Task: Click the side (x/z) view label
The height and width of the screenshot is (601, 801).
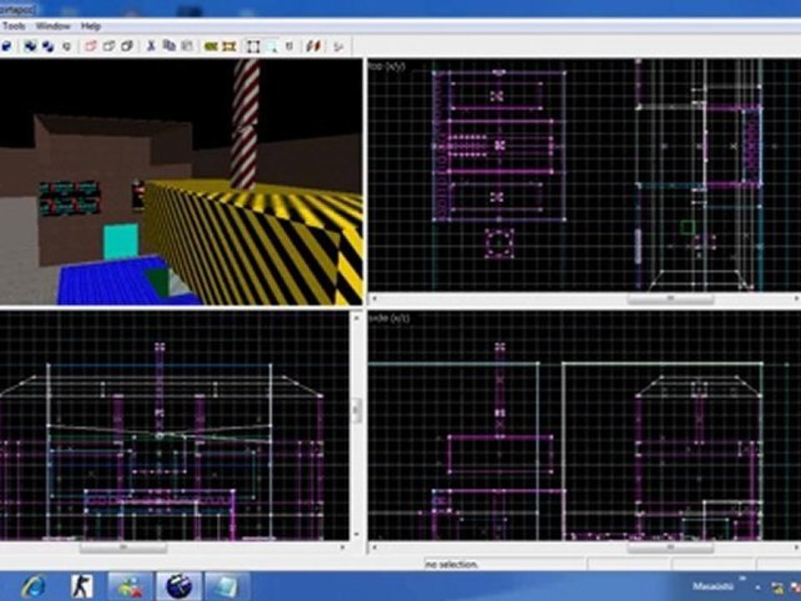Action: pos(389,318)
